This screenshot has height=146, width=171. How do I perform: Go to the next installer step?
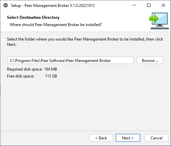coord(128,138)
